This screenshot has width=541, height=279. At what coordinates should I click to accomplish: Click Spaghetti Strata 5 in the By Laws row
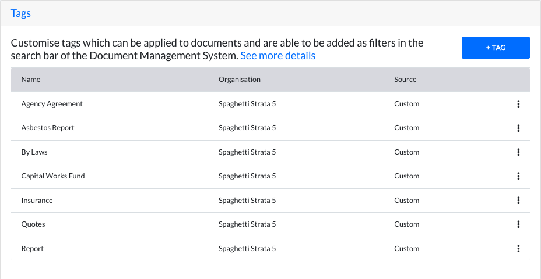click(247, 152)
